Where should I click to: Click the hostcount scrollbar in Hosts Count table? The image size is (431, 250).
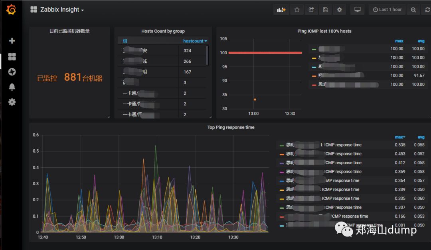point(207,56)
